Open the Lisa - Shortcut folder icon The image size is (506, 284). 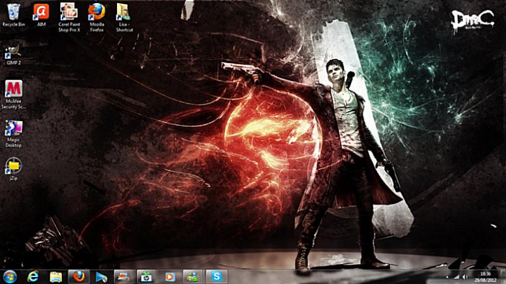124,18
